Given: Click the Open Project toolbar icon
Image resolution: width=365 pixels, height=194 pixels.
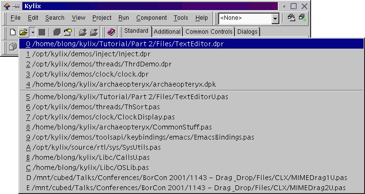Looking at the screenshot, I should point(67,32).
